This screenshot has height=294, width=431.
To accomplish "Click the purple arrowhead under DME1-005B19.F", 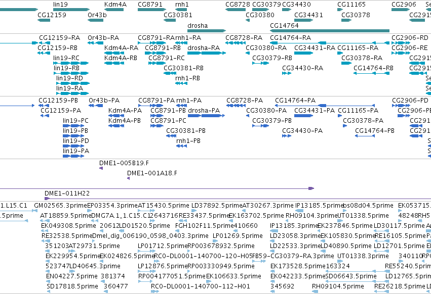I will coord(101,168).
